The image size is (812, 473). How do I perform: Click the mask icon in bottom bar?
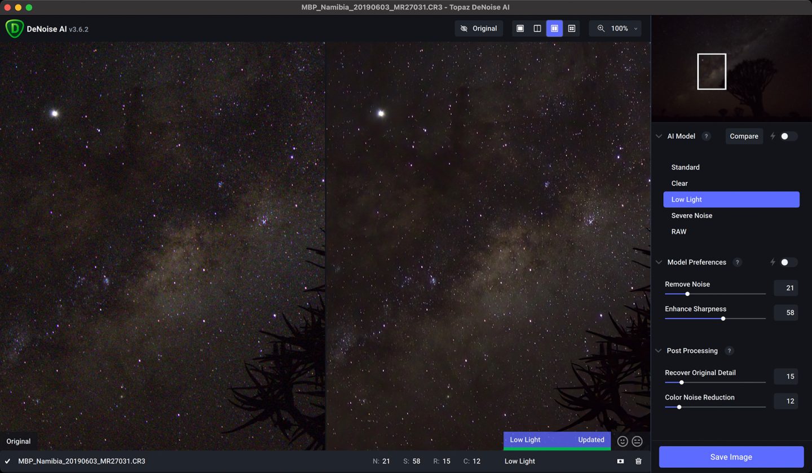click(620, 461)
